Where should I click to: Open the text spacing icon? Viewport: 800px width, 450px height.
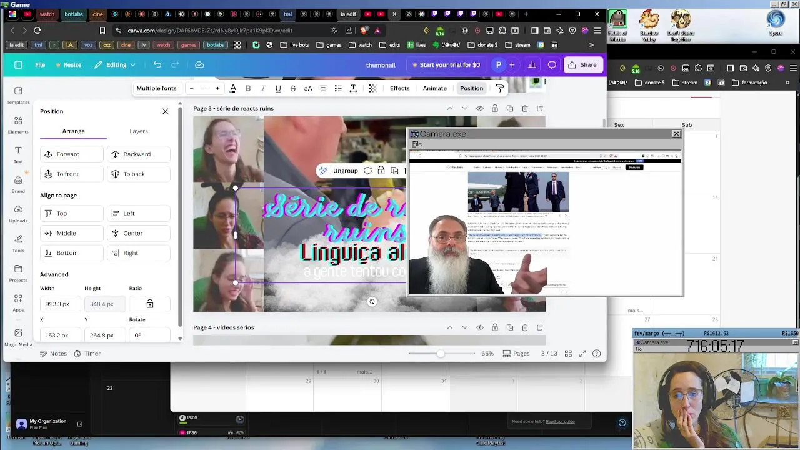click(353, 88)
